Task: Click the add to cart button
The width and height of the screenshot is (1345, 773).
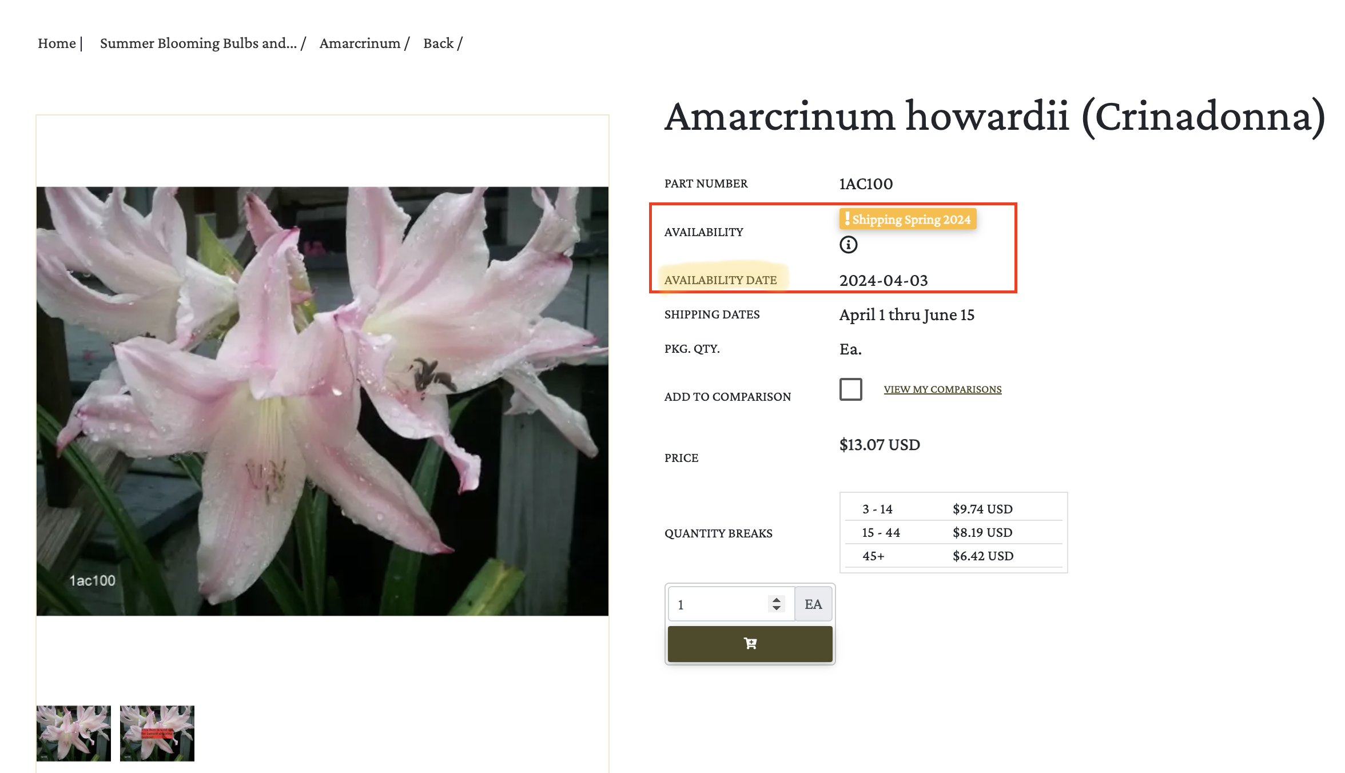Action: point(750,644)
